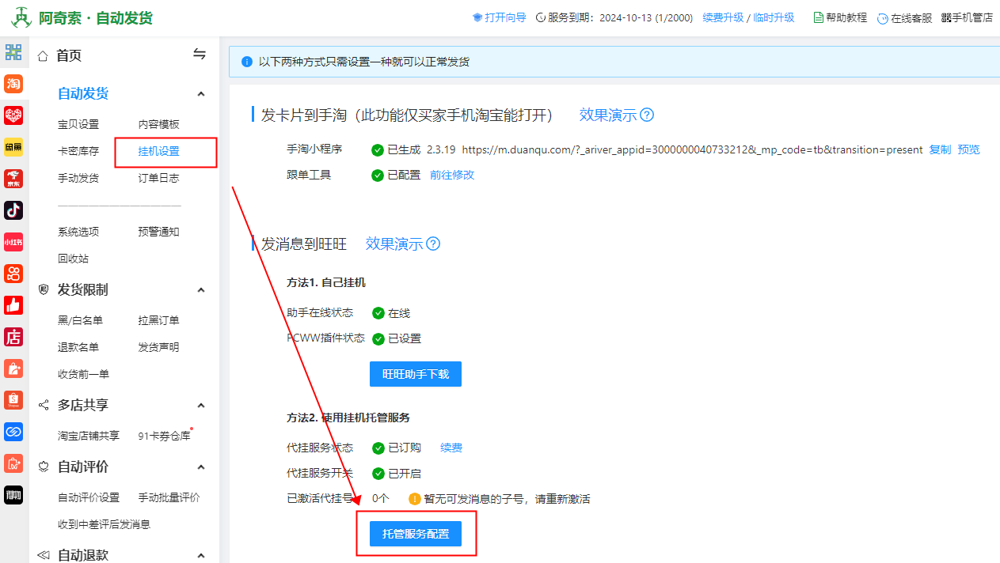
Task: Click the 打开向导 graduation cap icon
Action: 477,17
